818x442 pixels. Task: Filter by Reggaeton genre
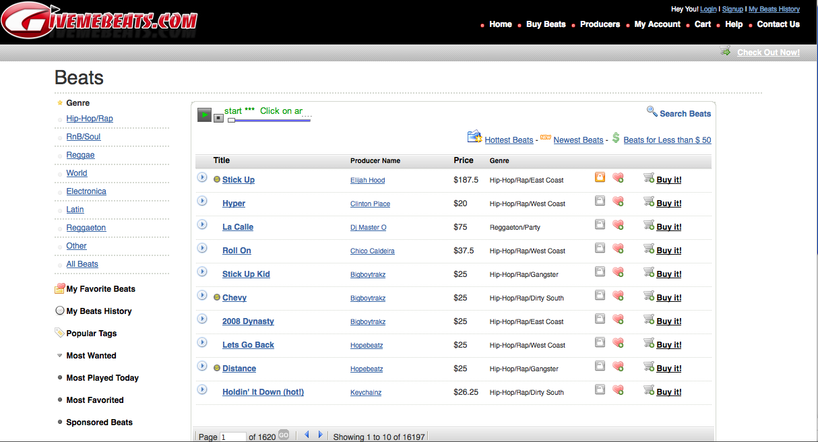coord(86,228)
